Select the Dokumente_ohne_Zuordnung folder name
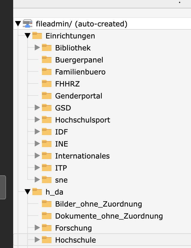 tap(109, 216)
